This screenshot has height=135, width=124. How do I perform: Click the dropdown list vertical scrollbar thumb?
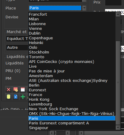point(118,83)
